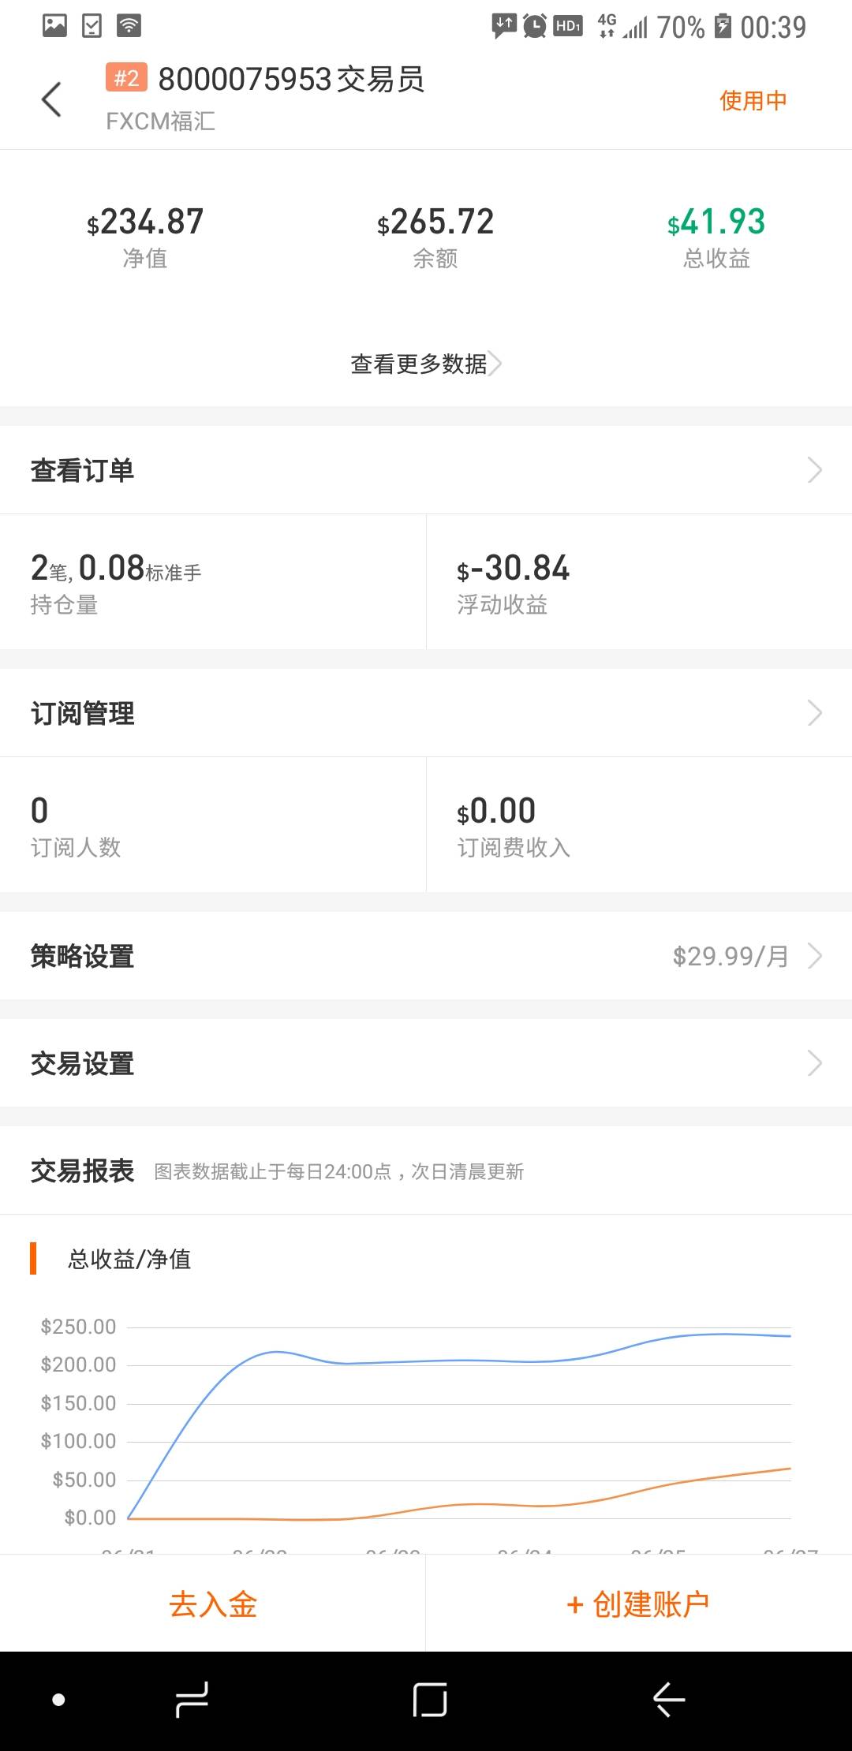Image resolution: width=852 pixels, height=1751 pixels.
Task: Tap the #2 account badge
Action: coord(126,78)
